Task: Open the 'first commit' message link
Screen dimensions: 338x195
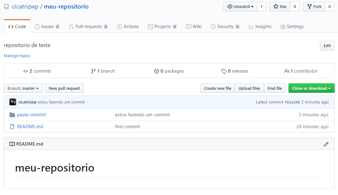Action: pos(127,127)
